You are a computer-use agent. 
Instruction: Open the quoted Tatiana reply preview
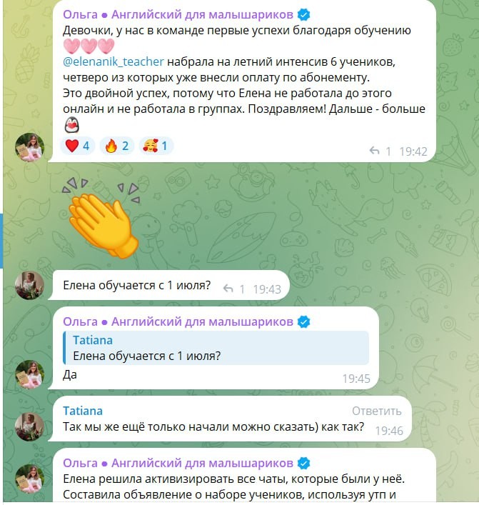click(x=216, y=348)
